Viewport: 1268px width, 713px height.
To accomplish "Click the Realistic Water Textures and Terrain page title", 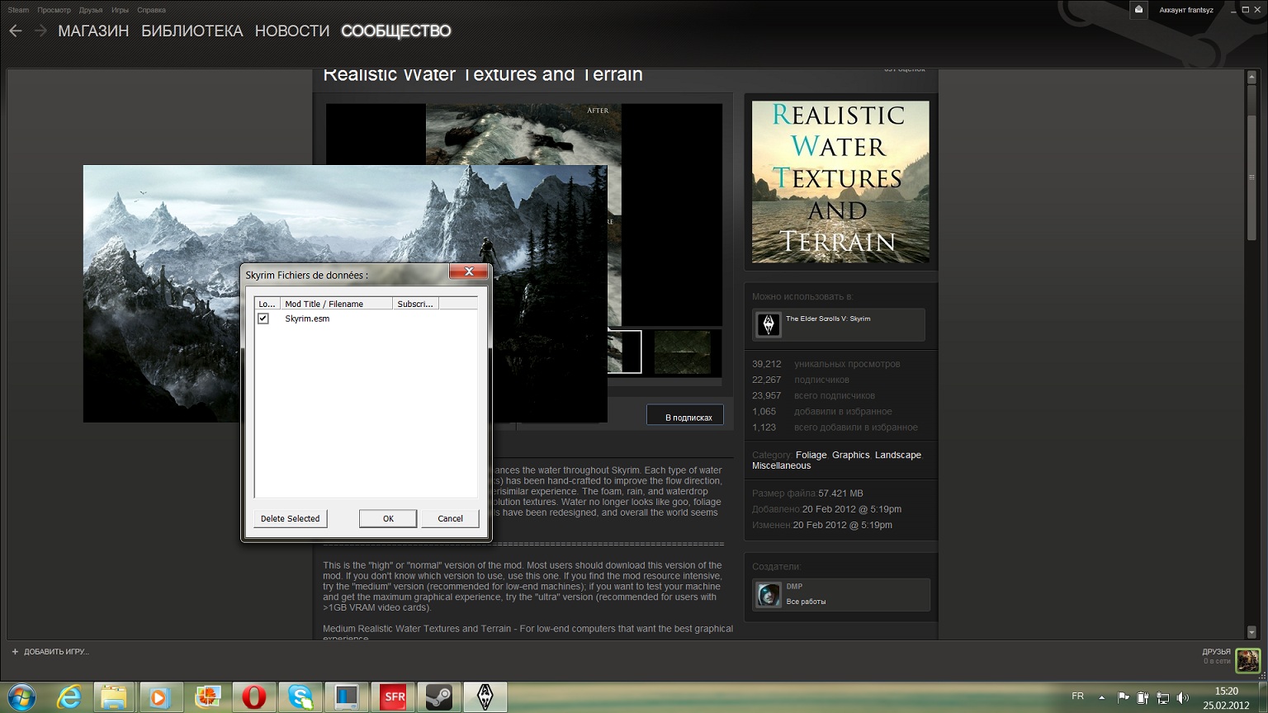I will 483,74.
